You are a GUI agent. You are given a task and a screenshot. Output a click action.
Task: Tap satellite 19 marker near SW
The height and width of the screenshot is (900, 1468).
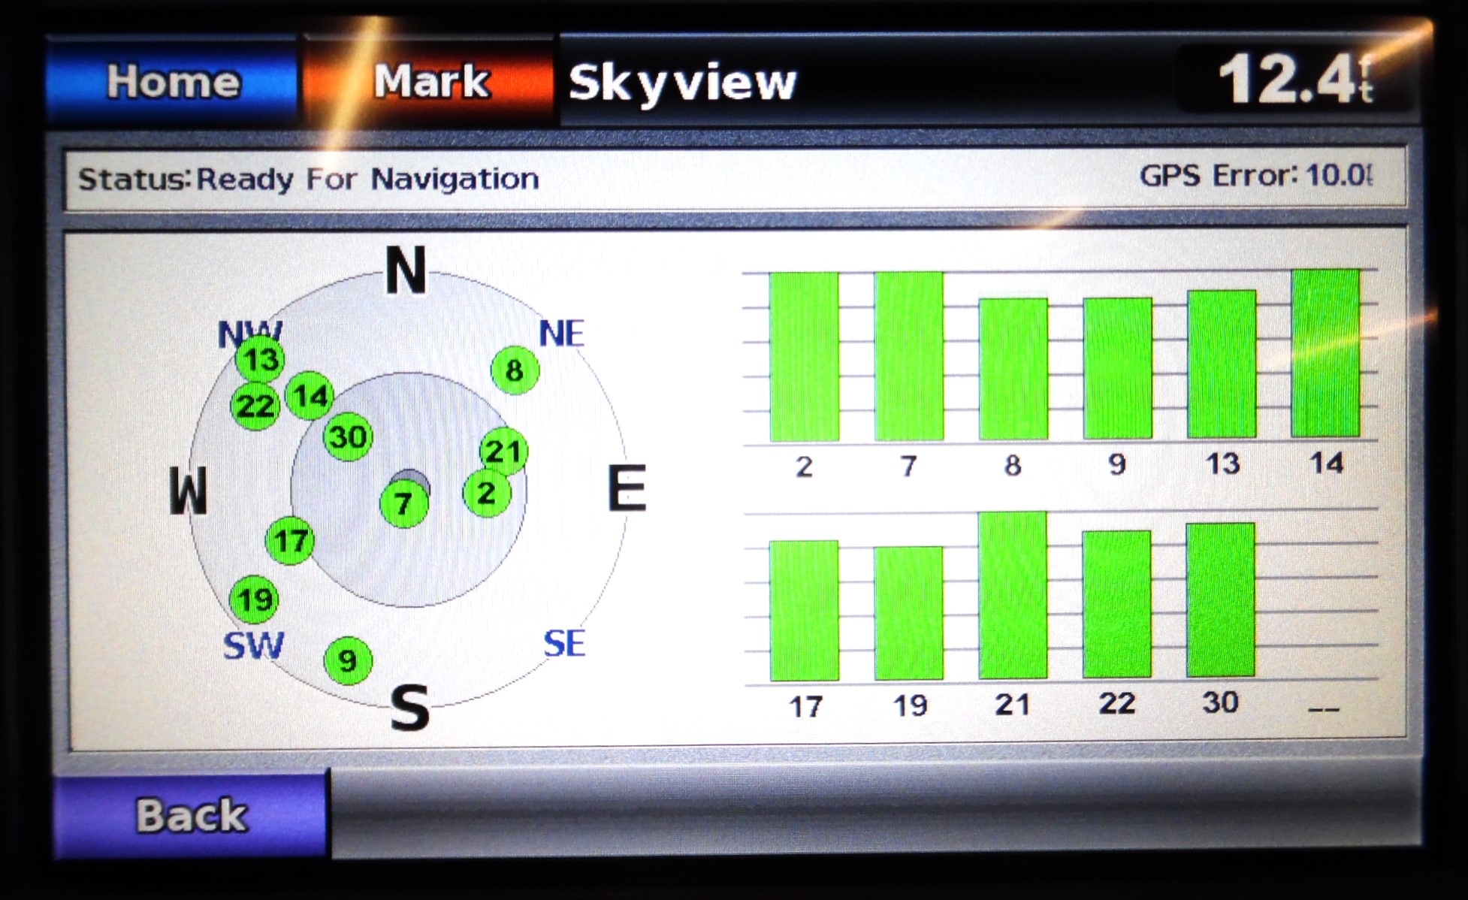254,599
